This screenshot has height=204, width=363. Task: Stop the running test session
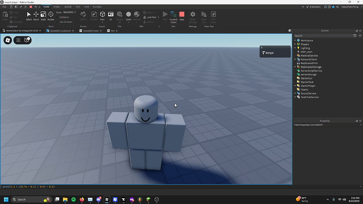pos(182,16)
